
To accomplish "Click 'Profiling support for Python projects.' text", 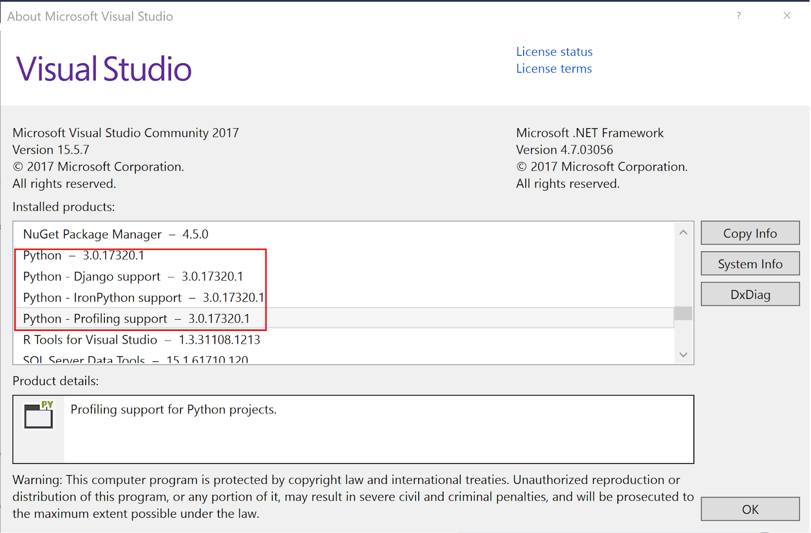I will click(x=173, y=409).
